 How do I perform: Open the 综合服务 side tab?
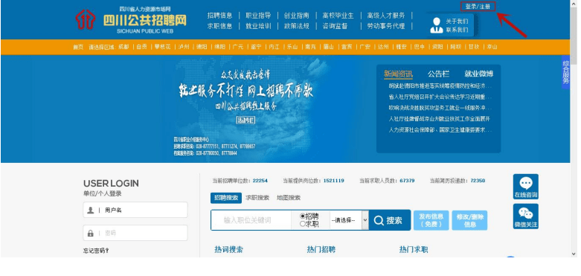tap(565, 72)
